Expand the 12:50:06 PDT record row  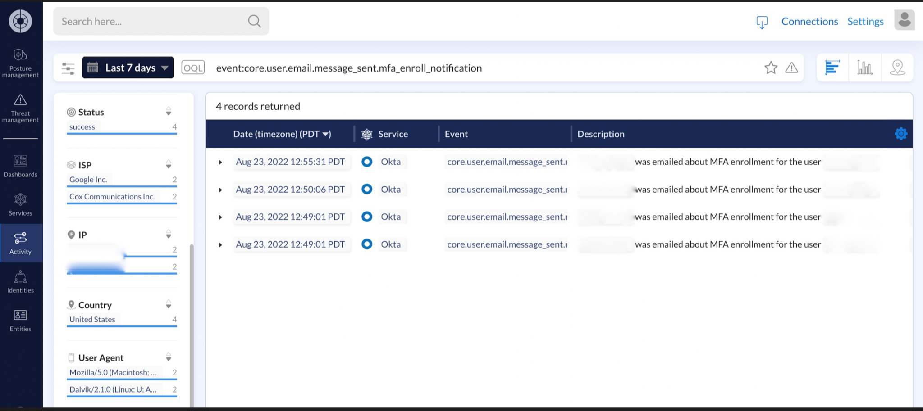point(220,190)
